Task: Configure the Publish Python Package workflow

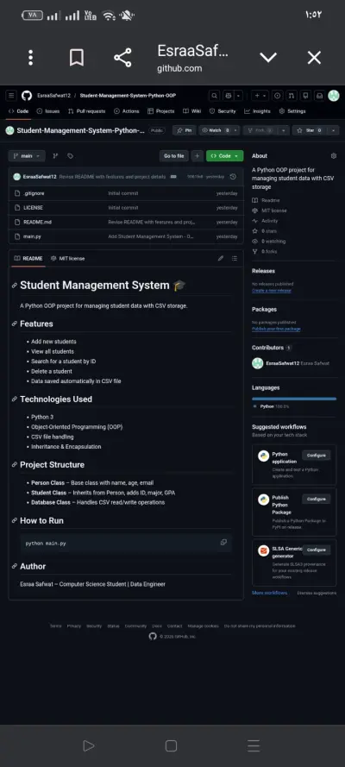Action: [x=317, y=499]
